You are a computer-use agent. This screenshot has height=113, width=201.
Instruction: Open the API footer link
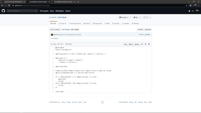[x=135, y=102]
